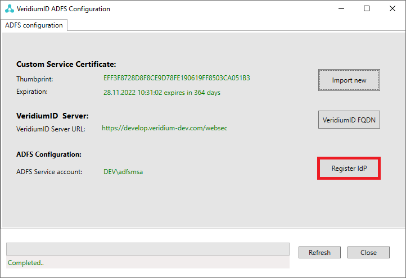Select the DEV\adfsmsa service account text

coord(123,172)
